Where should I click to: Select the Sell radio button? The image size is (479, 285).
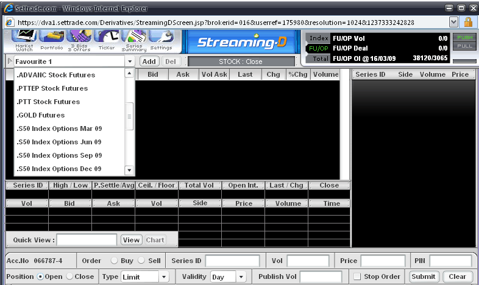[x=141, y=261]
